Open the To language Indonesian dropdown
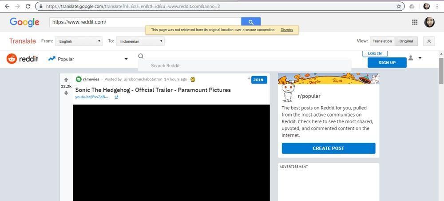The height and width of the screenshot is (201, 444). 140,41
